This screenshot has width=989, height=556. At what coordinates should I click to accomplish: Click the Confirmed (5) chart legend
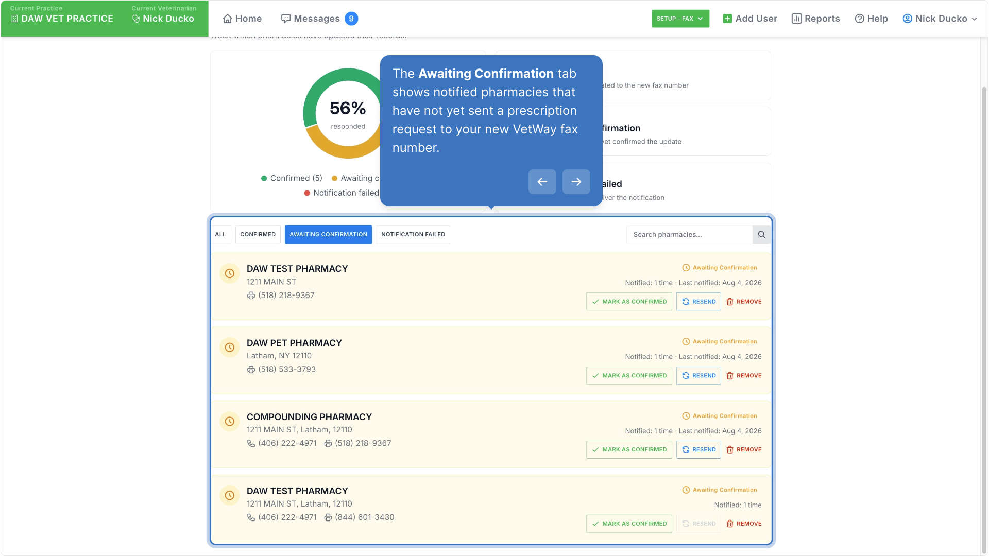coord(292,178)
